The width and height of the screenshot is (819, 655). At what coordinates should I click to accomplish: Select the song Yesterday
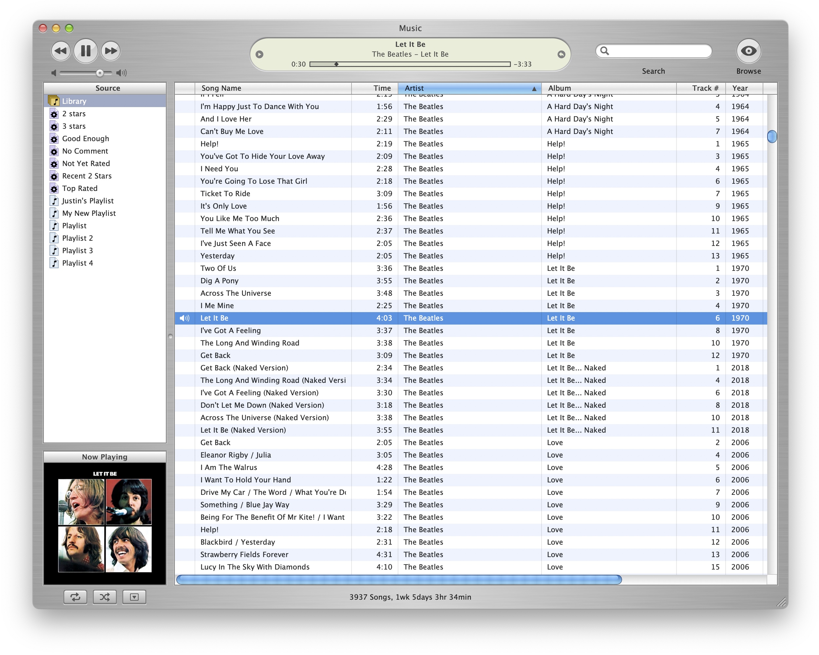pyautogui.click(x=218, y=255)
